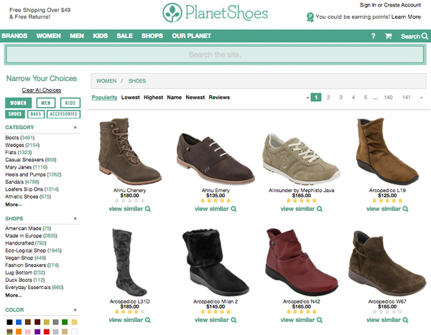Click magnifier beside Arcopedico L19 view similar

coord(405,209)
